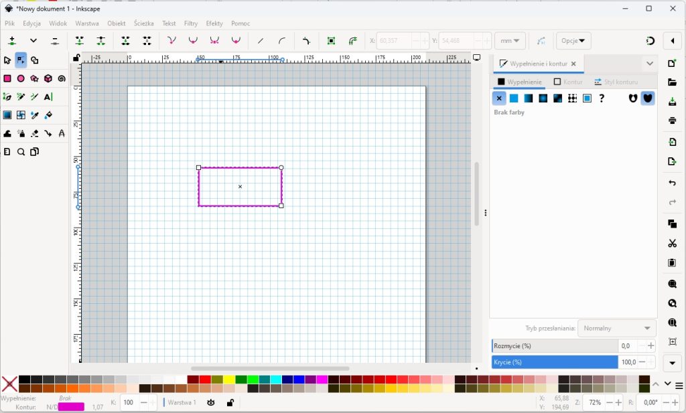This screenshot has width=686, height=413.
Task: Select the Pages tool
Action: 35,152
